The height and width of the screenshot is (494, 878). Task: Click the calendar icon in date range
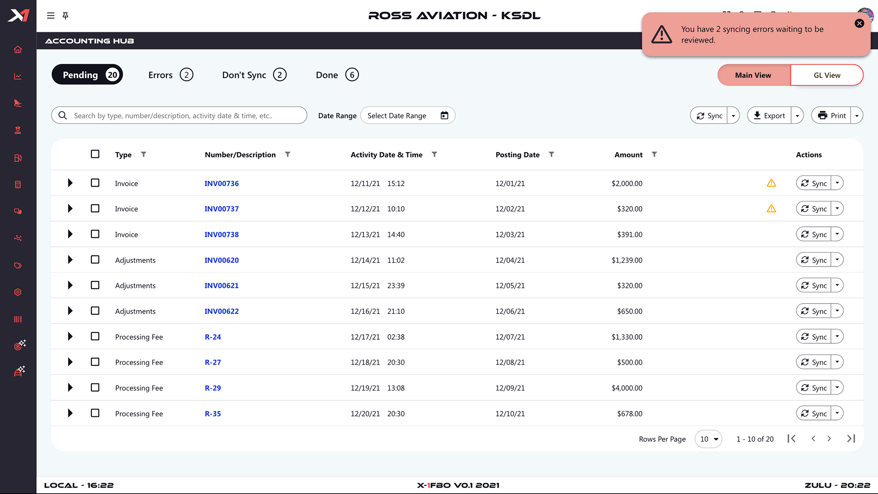(x=444, y=116)
